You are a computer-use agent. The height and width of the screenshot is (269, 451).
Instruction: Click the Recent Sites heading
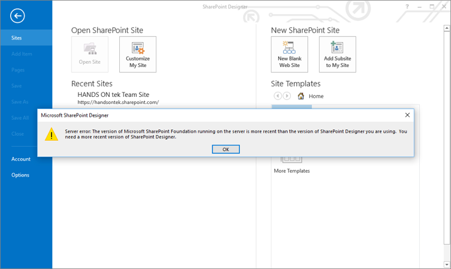[x=92, y=84]
